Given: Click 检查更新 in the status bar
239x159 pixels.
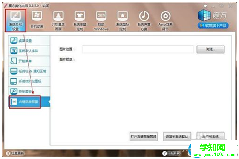Looking at the screenshot, I should click(x=15, y=153).
